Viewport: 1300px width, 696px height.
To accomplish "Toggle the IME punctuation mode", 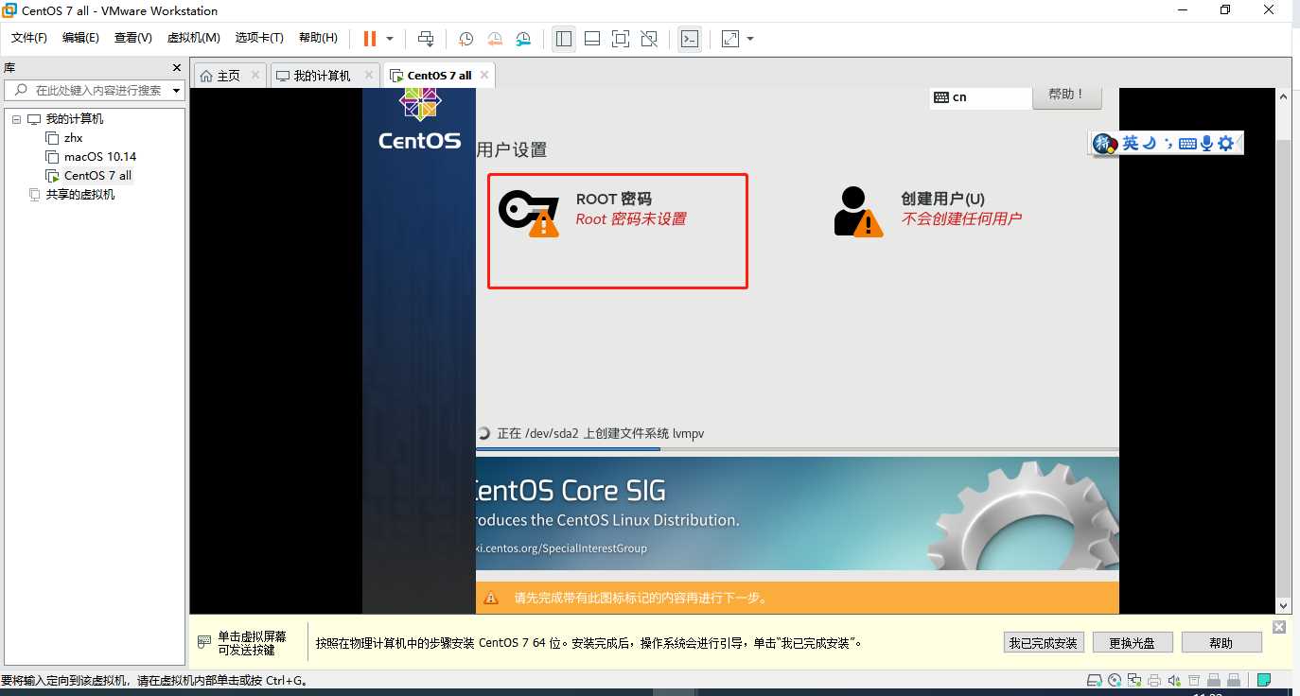I will pos(1168,144).
